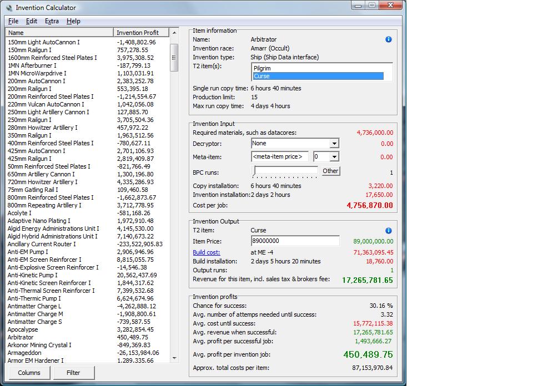Open the File menu

pyautogui.click(x=13, y=21)
